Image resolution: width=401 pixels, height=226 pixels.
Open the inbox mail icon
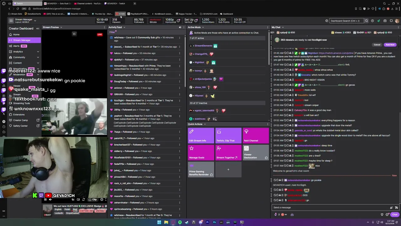point(385,21)
